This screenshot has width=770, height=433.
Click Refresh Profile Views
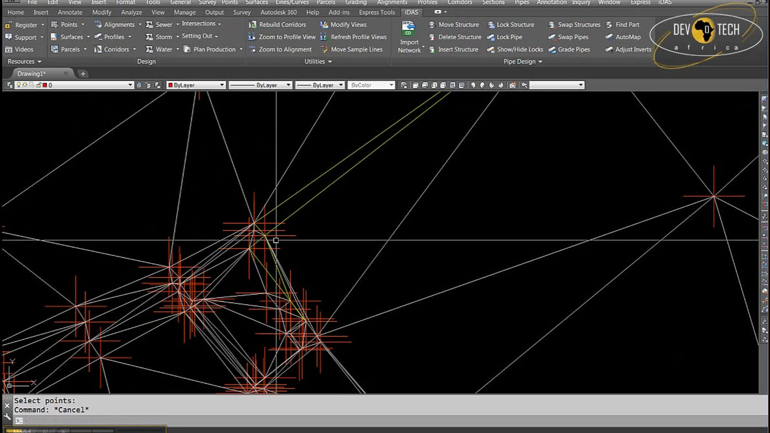(x=353, y=37)
